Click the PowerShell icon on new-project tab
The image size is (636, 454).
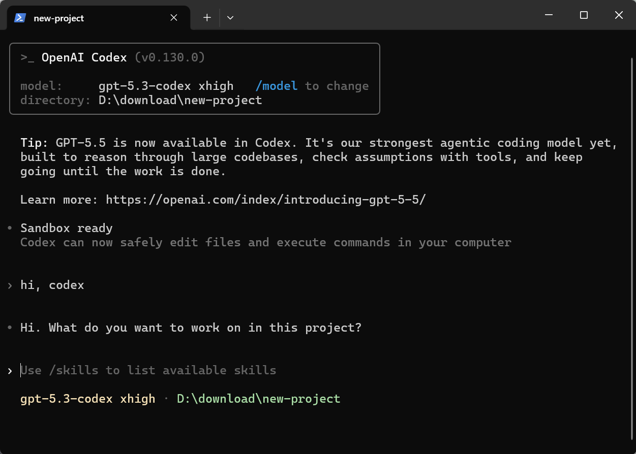pyautogui.click(x=20, y=18)
